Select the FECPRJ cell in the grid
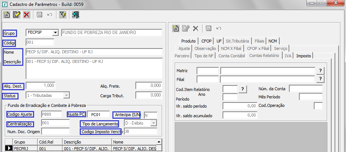 (25, 148)
